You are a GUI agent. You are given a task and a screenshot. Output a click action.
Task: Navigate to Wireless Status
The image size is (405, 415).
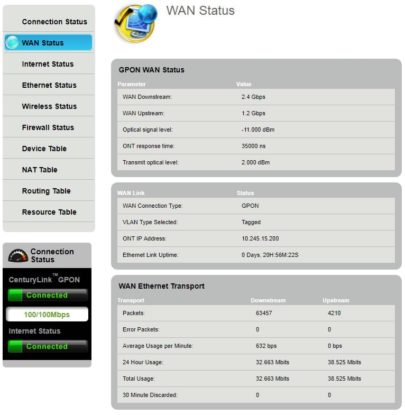coord(49,106)
